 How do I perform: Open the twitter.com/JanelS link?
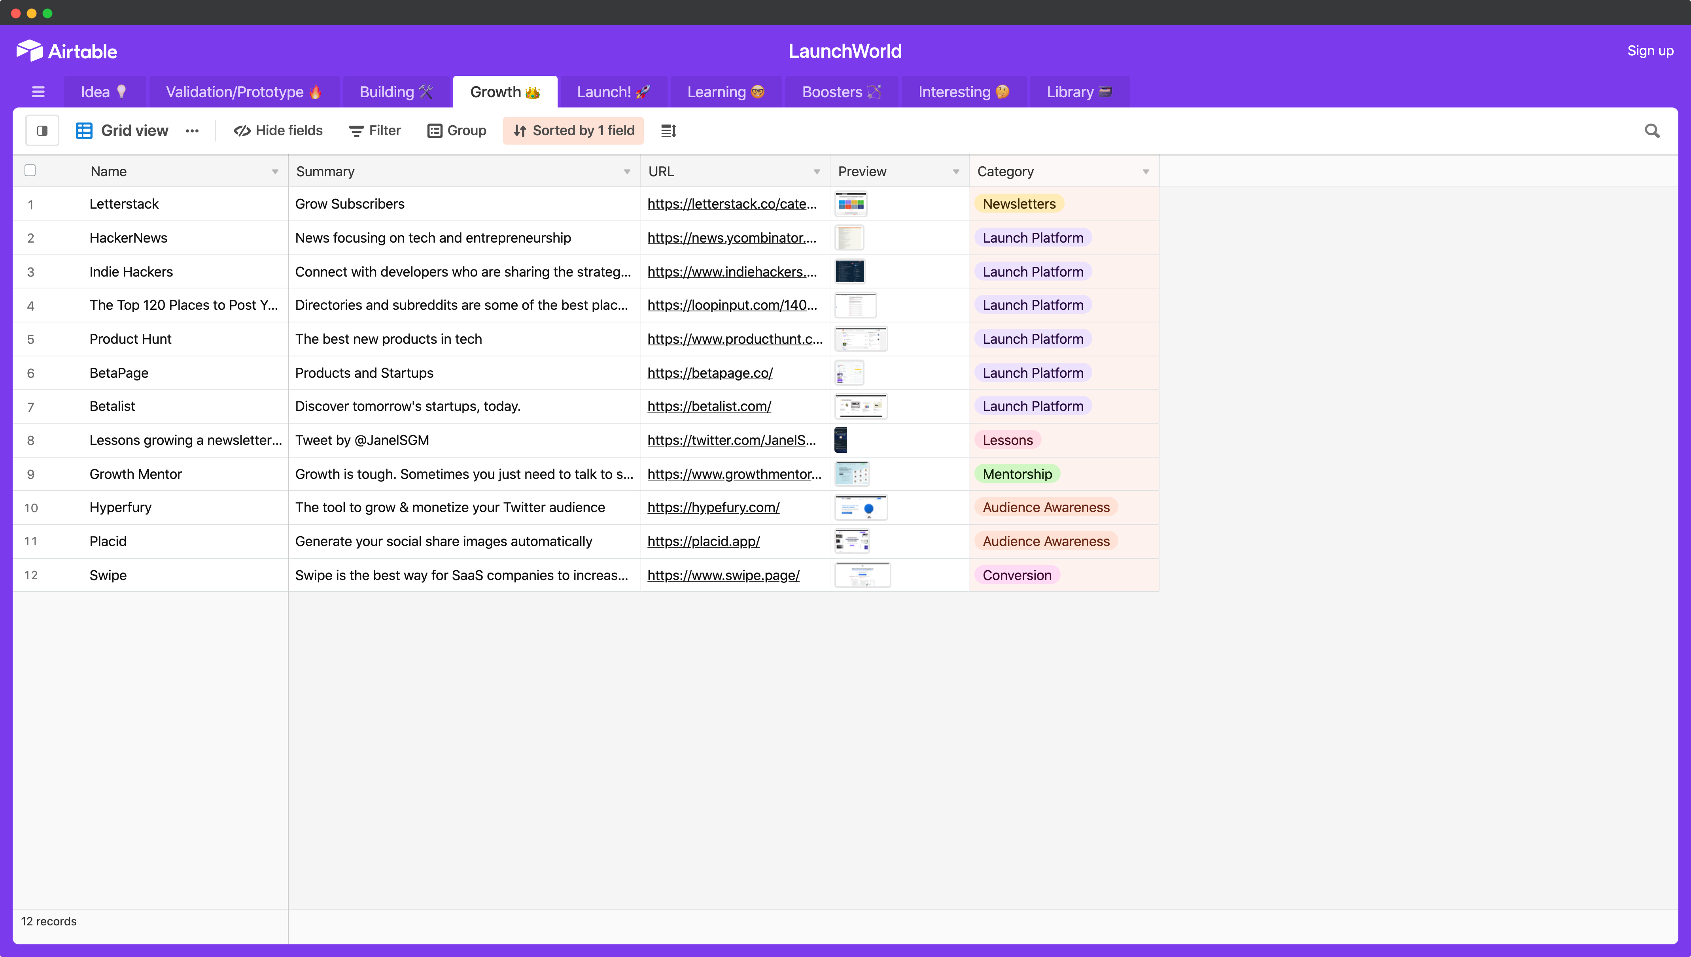coord(731,441)
